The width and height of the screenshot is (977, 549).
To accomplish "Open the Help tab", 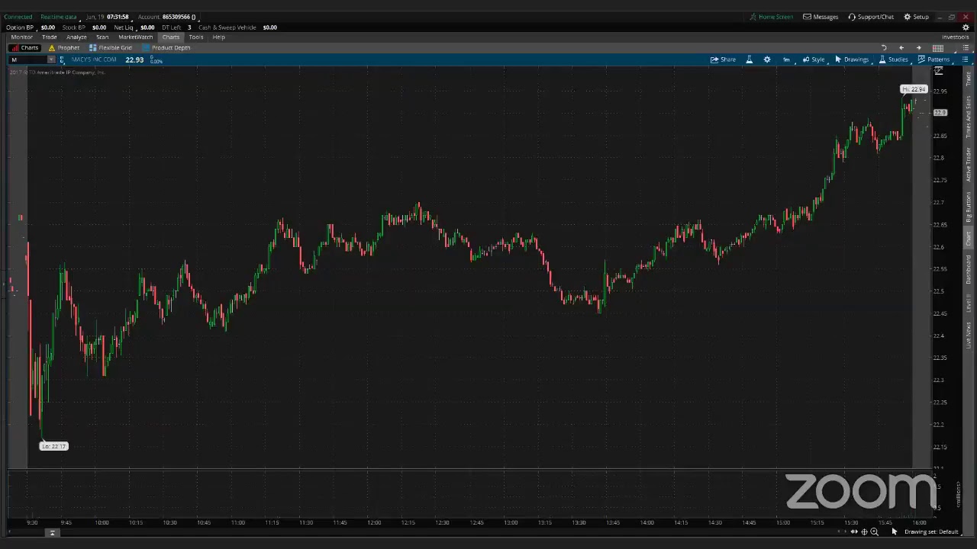I will [x=219, y=37].
